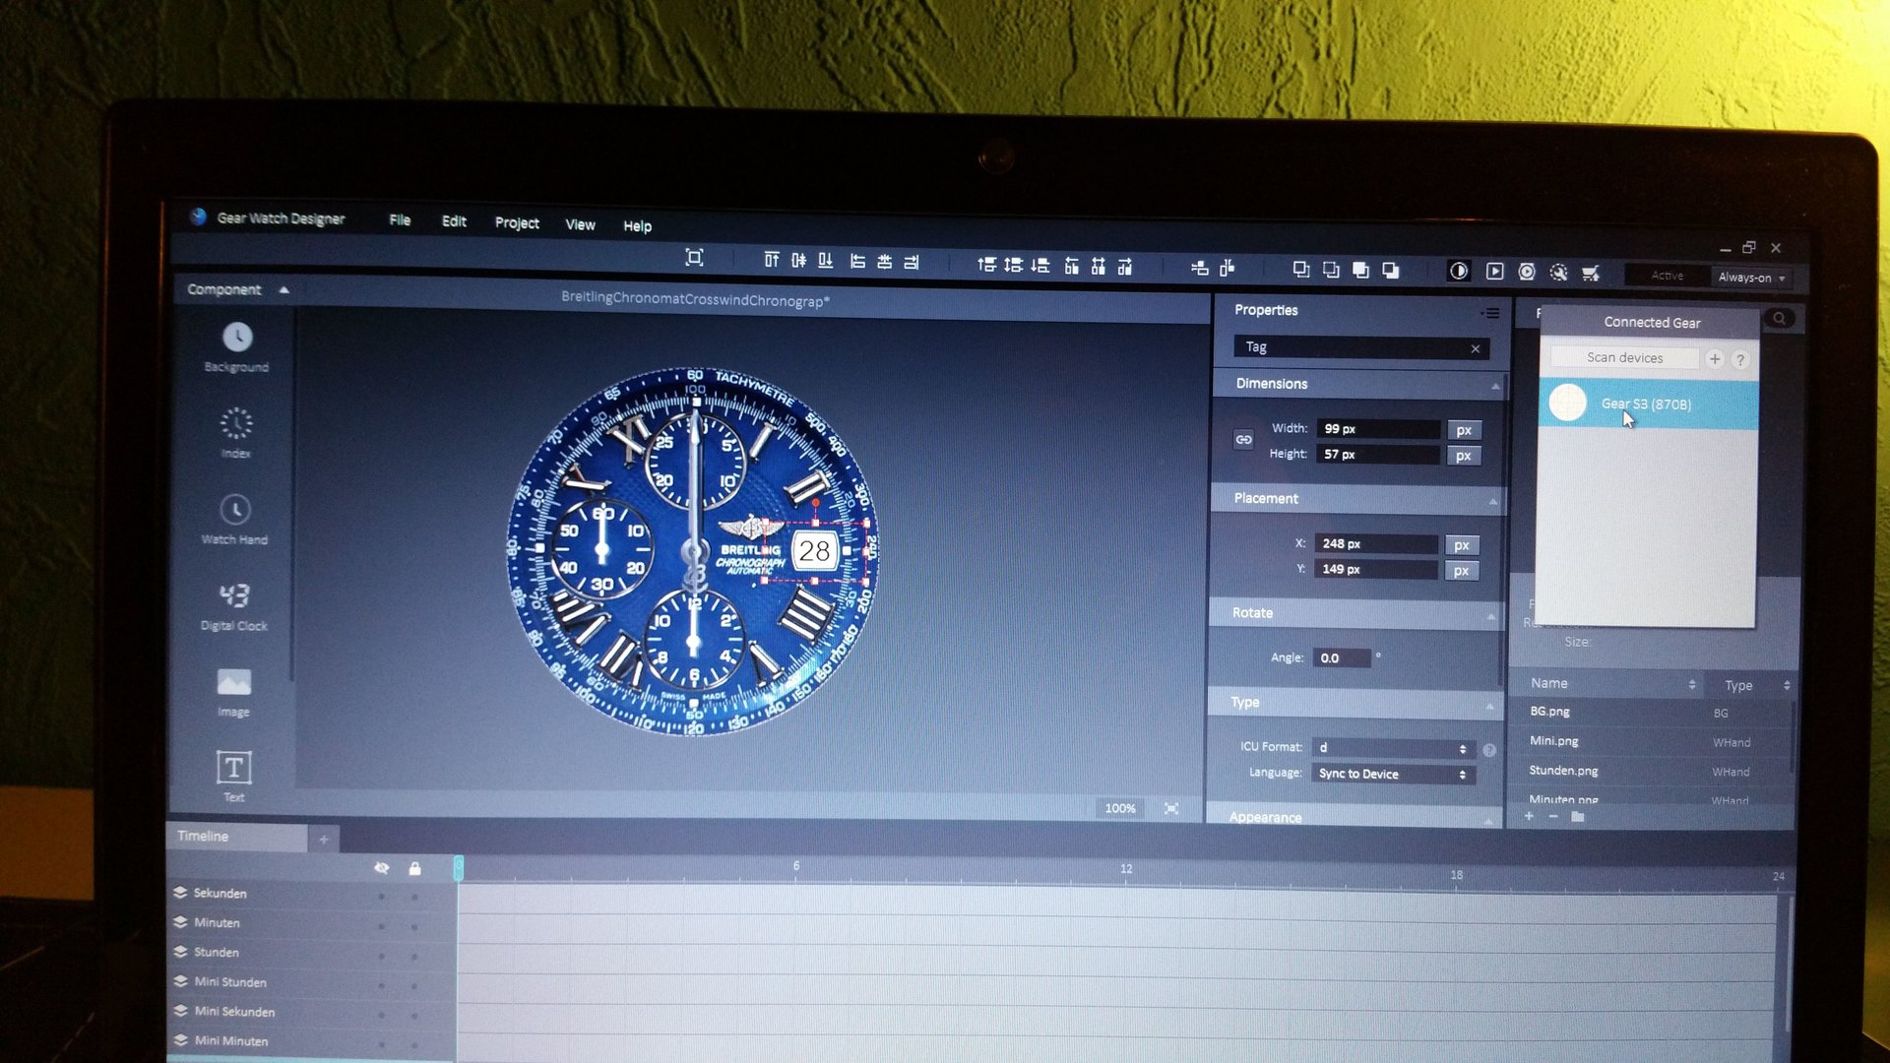Click the Scan devices button

coord(1624,358)
